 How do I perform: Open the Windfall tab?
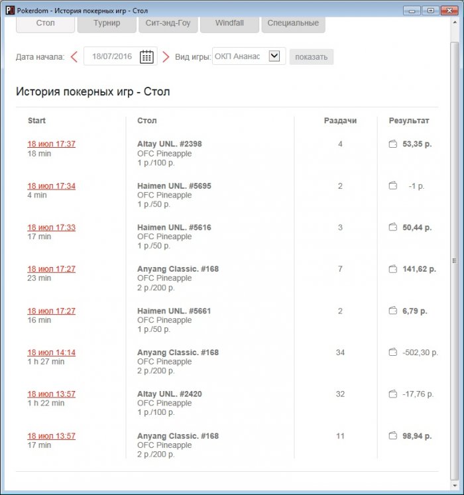pyautogui.click(x=229, y=24)
